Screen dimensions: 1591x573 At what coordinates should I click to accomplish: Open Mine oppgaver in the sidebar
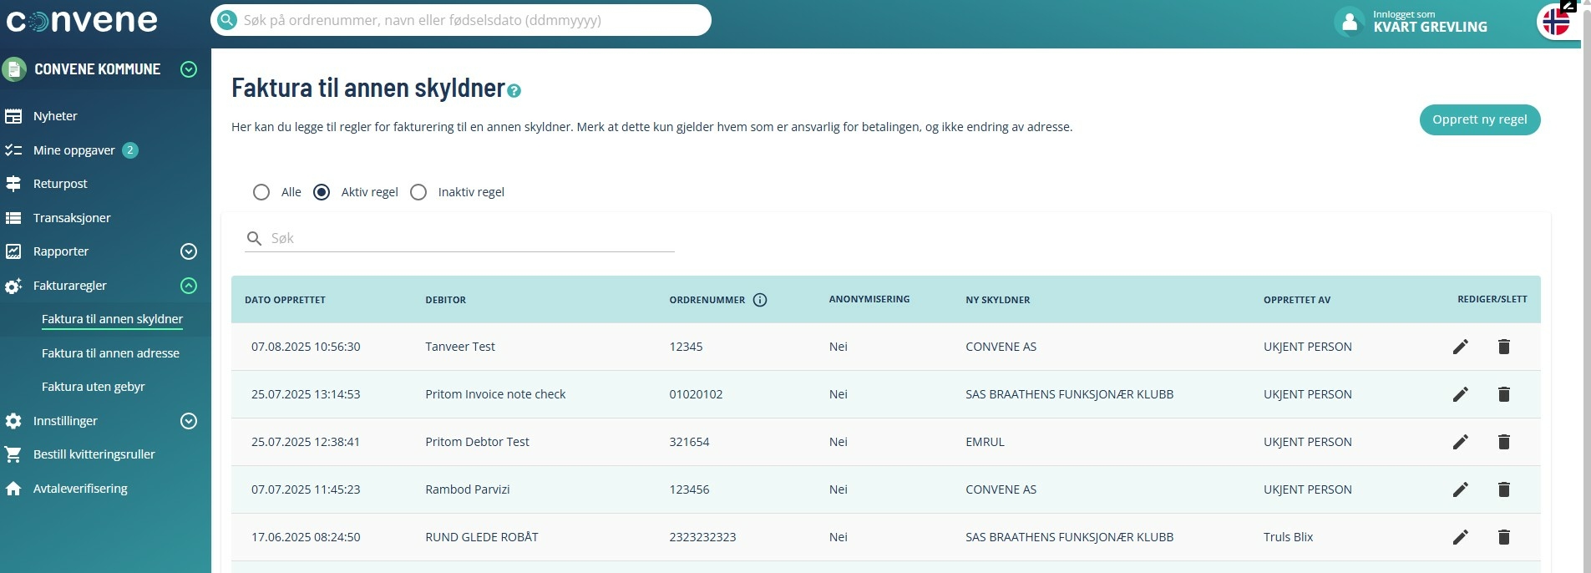pyautogui.click(x=73, y=150)
